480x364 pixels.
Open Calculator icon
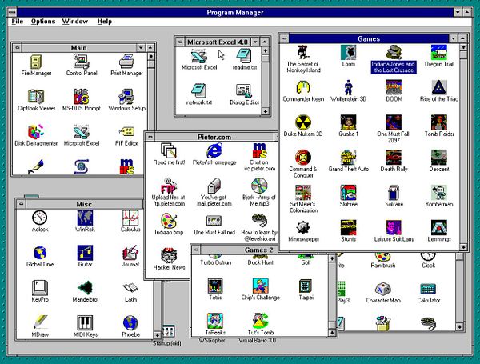click(x=428, y=293)
